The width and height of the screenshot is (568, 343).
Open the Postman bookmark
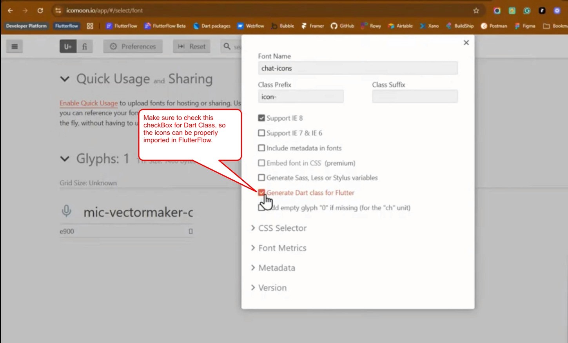(x=494, y=26)
